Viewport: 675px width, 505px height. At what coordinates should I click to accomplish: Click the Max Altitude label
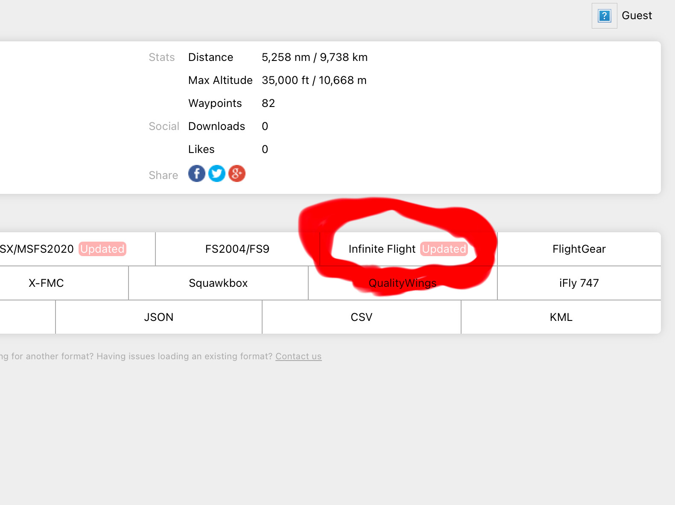[220, 80]
